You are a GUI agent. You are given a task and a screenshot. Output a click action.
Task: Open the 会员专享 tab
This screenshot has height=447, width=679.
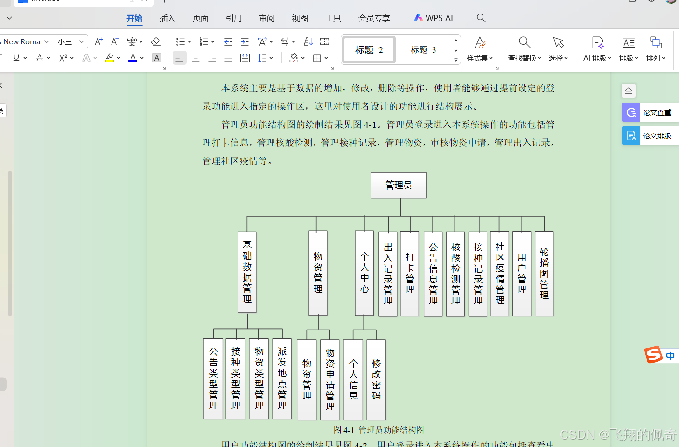374,18
